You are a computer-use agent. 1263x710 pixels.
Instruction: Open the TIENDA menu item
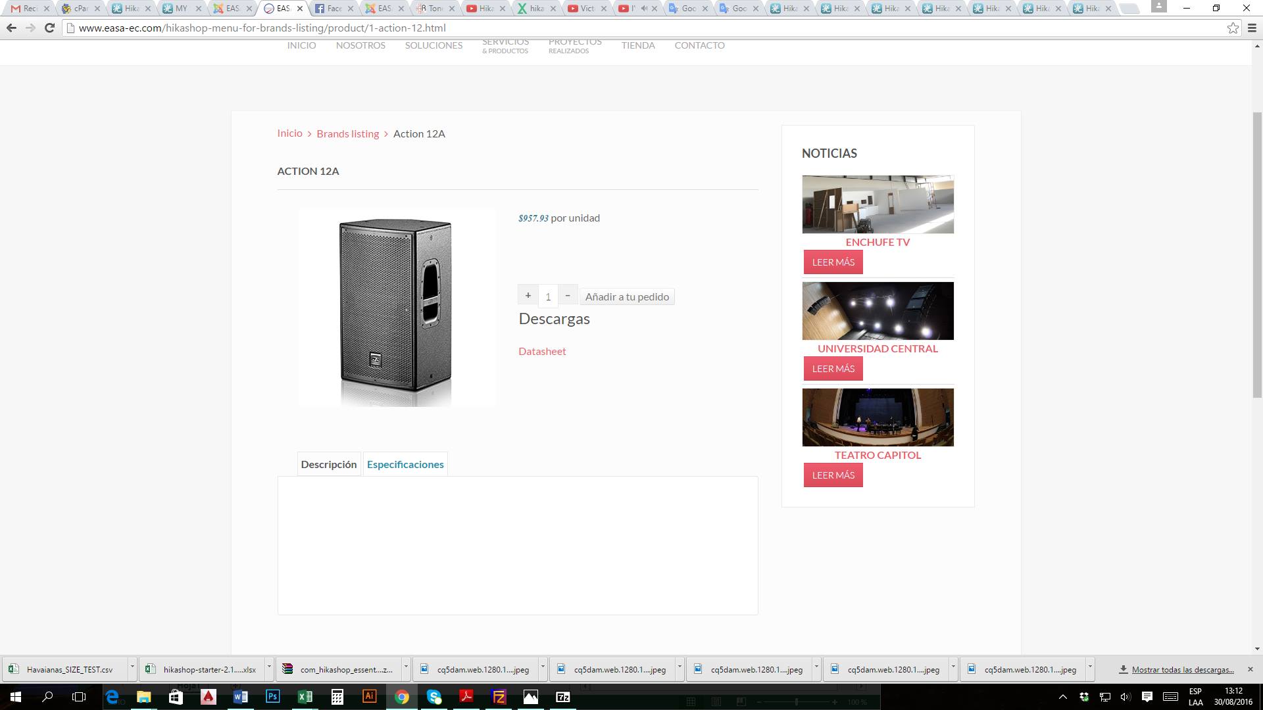[638, 45]
